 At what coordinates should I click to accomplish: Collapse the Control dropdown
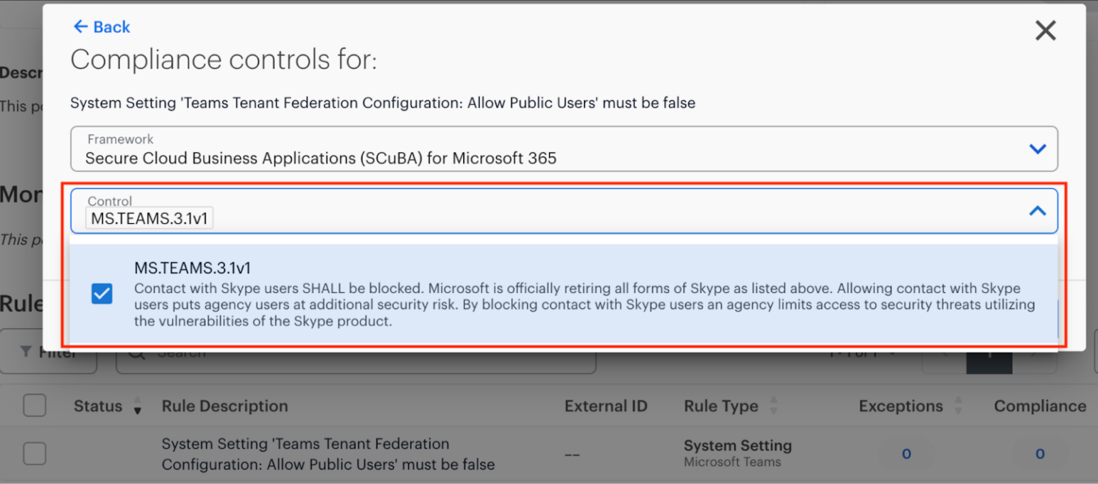[1037, 211]
